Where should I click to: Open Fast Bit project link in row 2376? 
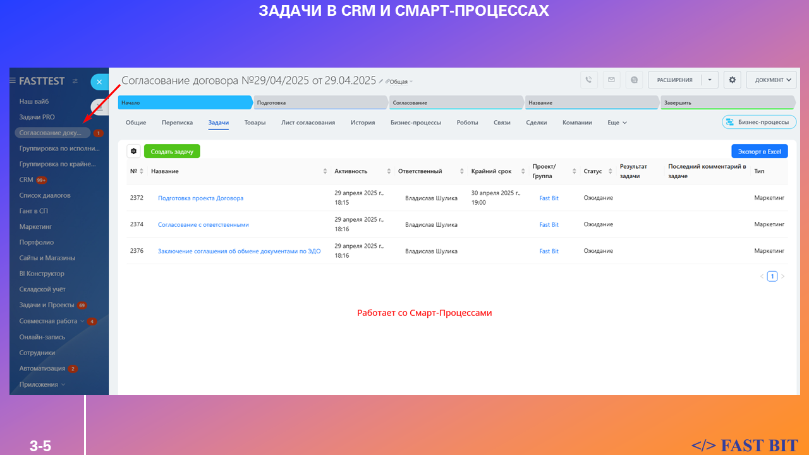pyautogui.click(x=549, y=251)
